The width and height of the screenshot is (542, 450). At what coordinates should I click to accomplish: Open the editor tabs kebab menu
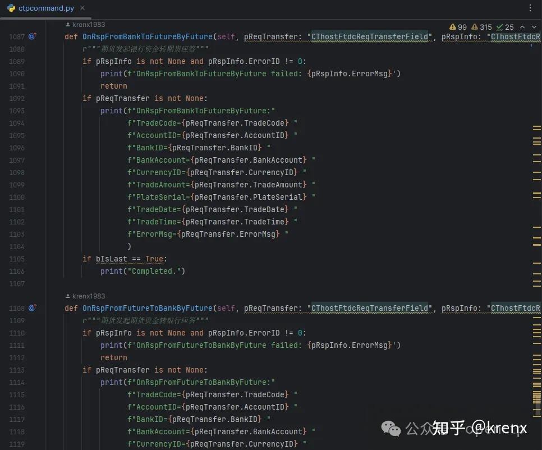coord(530,8)
